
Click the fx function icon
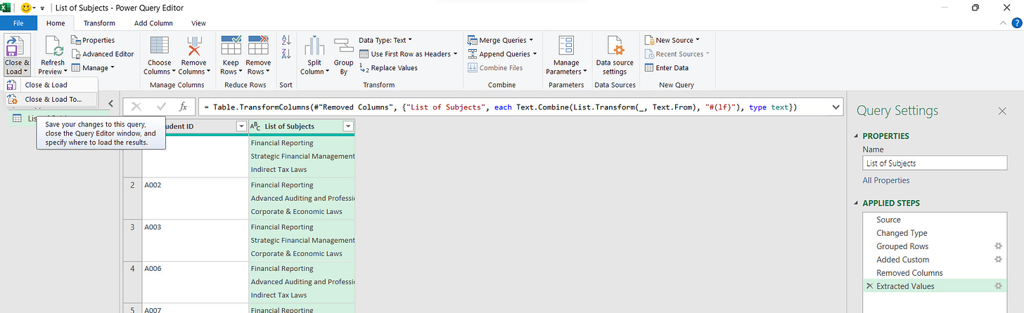(183, 107)
